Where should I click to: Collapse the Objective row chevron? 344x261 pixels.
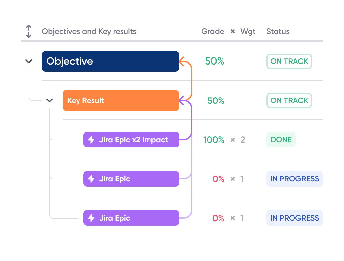coord(29,61)
